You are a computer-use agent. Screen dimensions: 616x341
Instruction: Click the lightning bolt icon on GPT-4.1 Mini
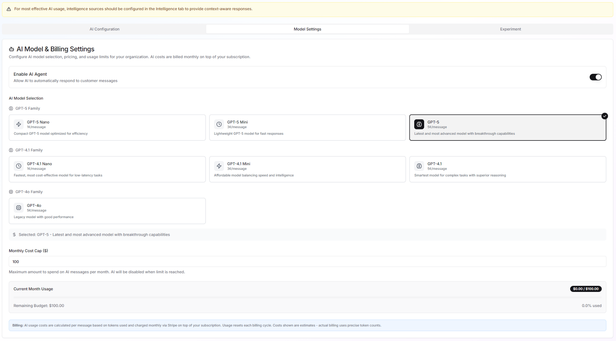[x=219, y=166]
